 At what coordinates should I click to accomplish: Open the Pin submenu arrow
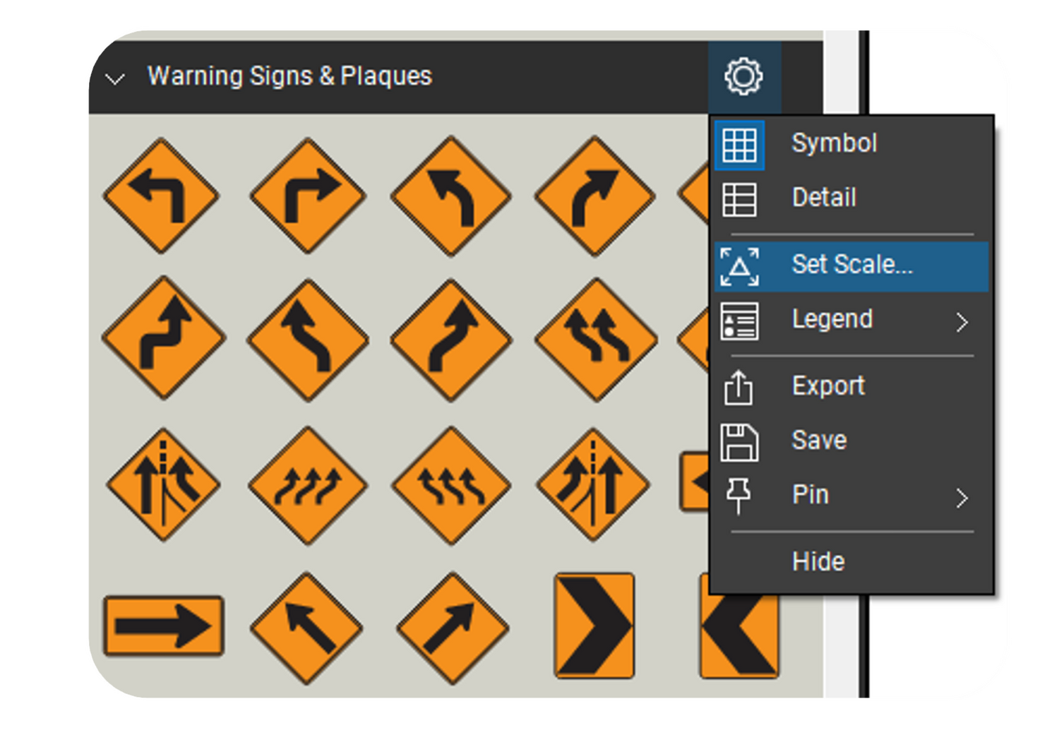[962, 498]
